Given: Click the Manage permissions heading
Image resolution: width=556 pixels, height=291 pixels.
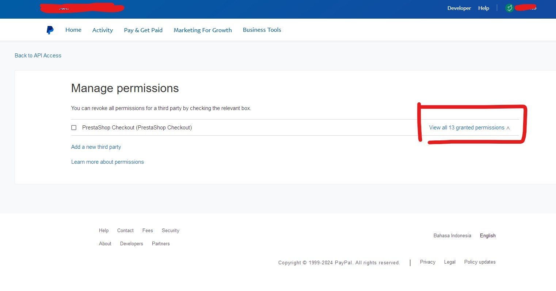Looking at the screenshot, I should (125, 88).
